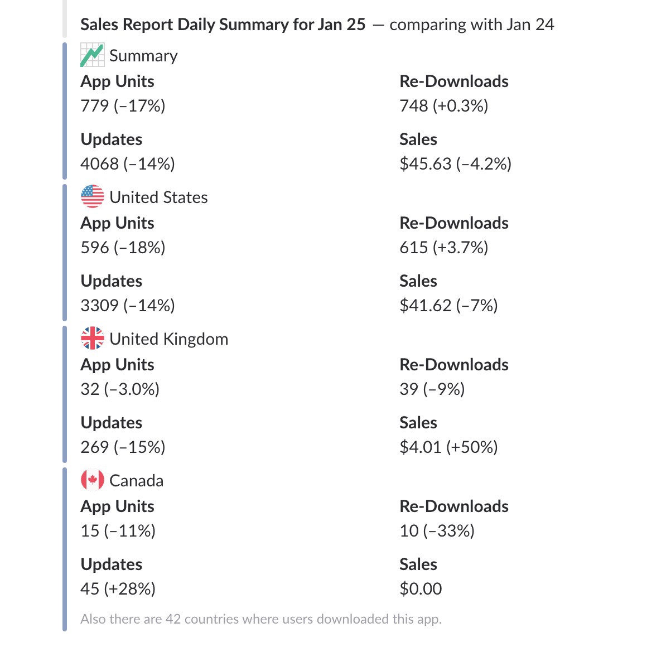647x647 pixels.
Task: Click the United States section label
Action: pos(158,197)
